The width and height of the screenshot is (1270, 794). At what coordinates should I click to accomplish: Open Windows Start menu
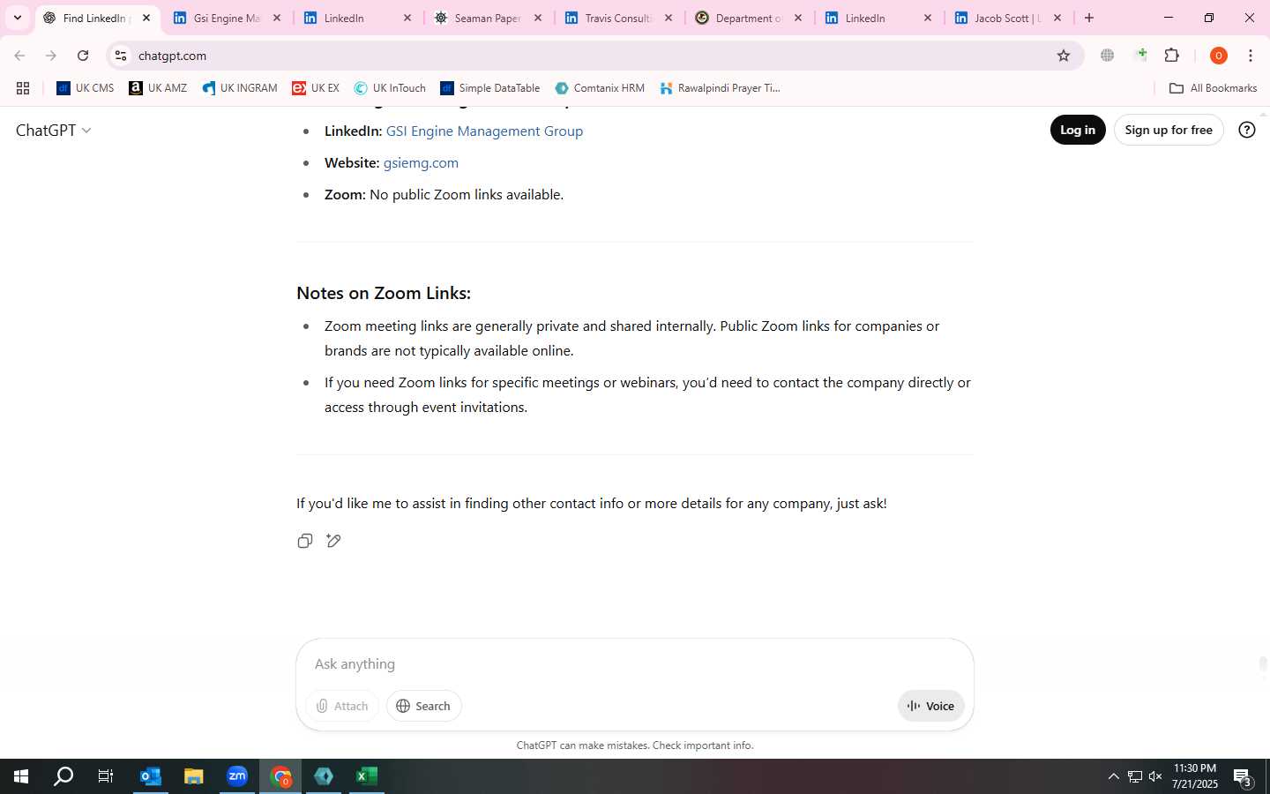21,776
